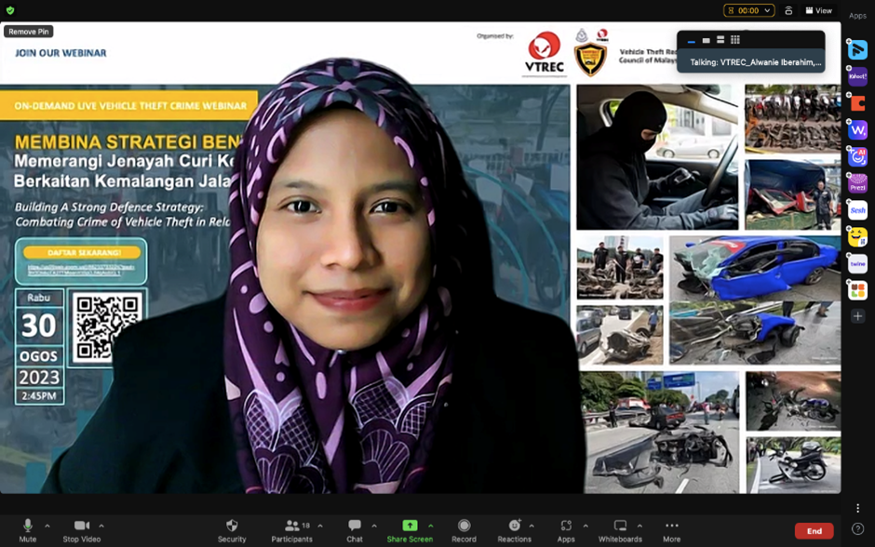
Task: Switch to grid gallery view icon
Action: (735, 40)
